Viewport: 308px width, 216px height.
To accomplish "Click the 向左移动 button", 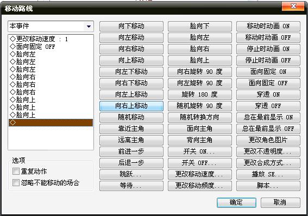I will (131, 37).
